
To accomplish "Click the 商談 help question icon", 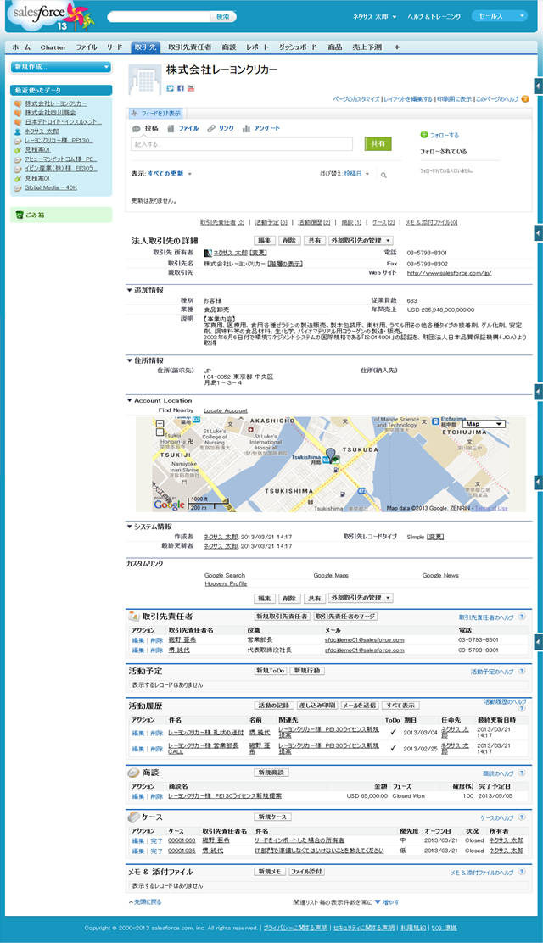I will click(522, 773).
